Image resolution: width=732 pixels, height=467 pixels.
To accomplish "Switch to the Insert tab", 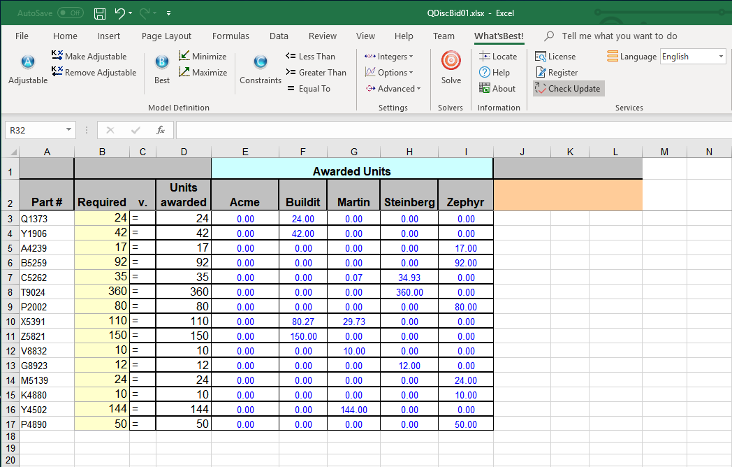I will [x=109, y=36].
